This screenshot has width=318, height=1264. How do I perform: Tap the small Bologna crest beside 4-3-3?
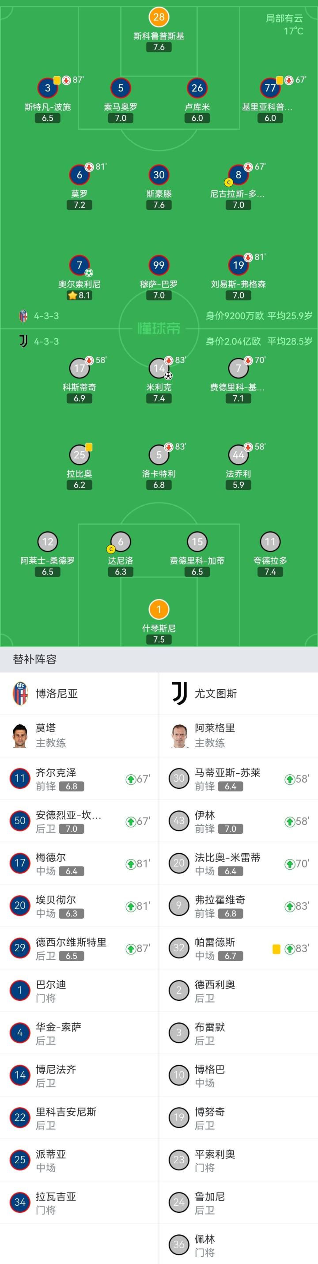[x=23, y=315]
